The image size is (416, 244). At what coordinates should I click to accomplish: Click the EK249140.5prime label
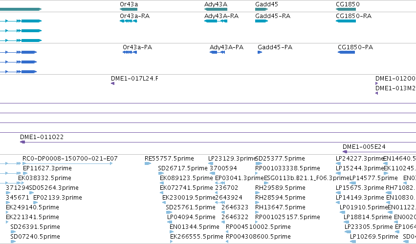(x=32, y=207)
